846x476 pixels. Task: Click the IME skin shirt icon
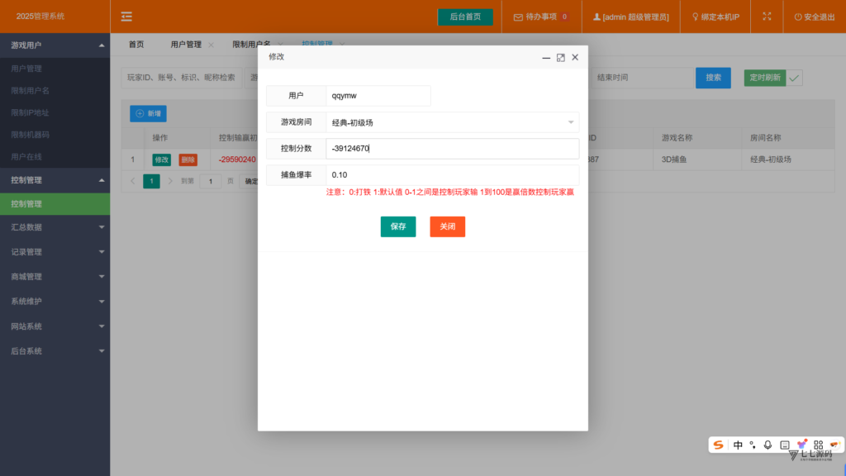point(801,444)
